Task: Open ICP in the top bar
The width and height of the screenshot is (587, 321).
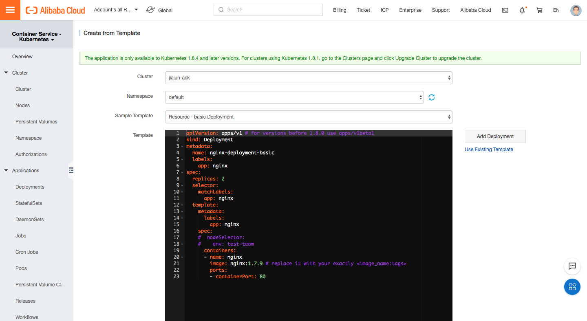Action: click(x=385, y=10)
